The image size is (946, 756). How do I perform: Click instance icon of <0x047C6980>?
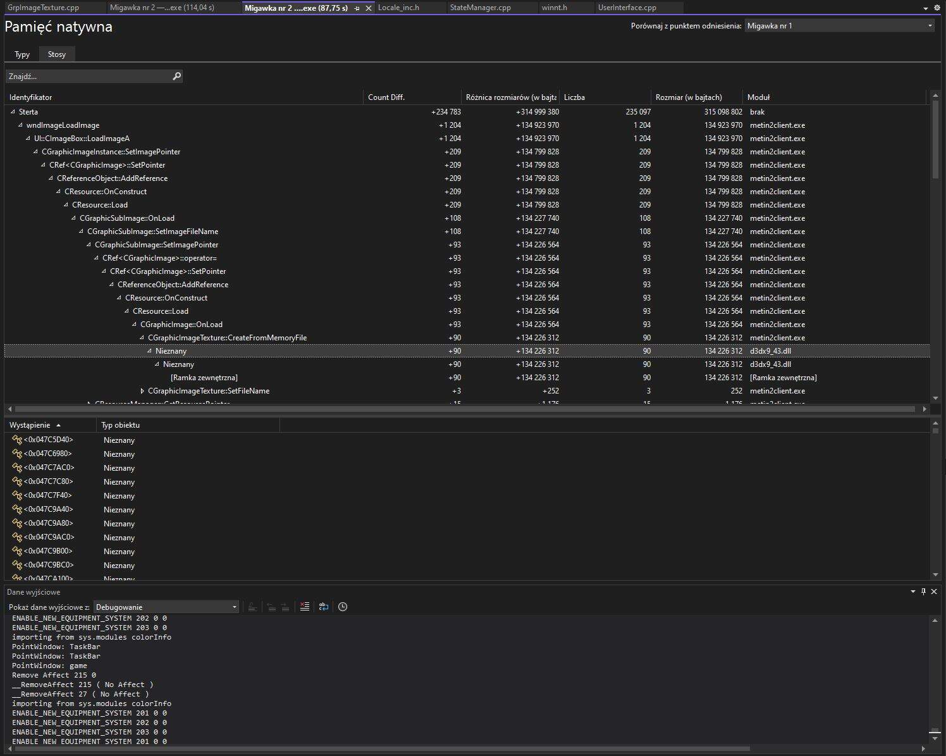tap(17, 454)
